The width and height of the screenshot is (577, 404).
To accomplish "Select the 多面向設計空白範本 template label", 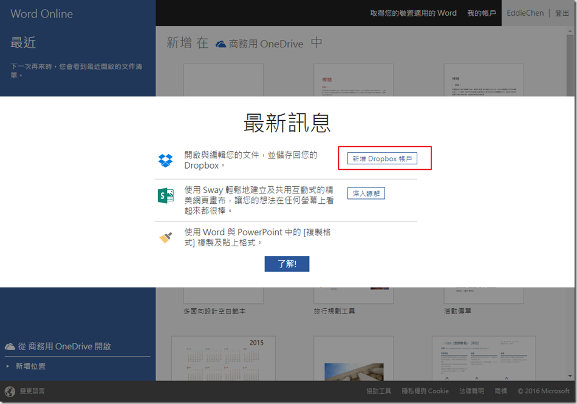I will tap(214, 311).
